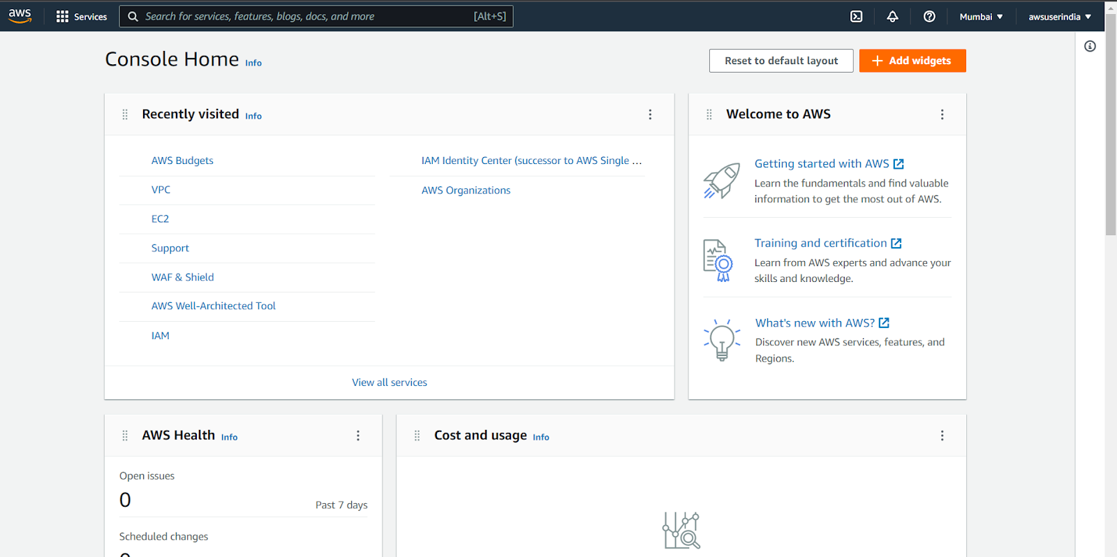Open WAF & Shield service

tap(183, 277)
